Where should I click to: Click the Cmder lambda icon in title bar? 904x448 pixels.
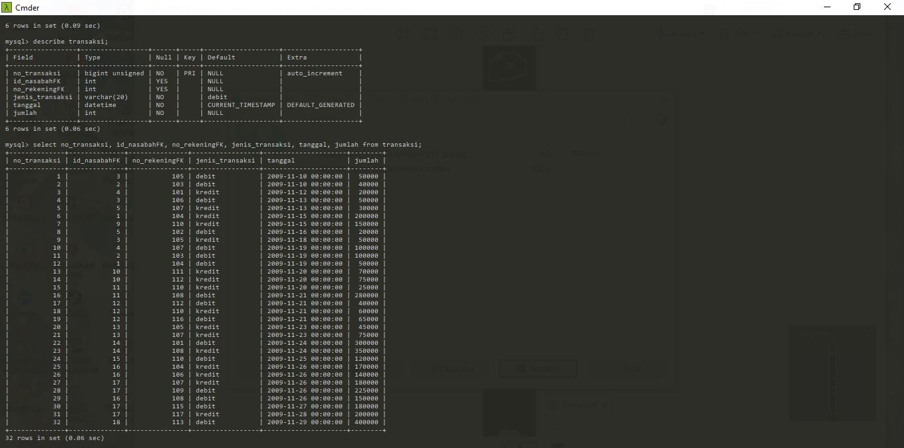[x=7, y=7]
